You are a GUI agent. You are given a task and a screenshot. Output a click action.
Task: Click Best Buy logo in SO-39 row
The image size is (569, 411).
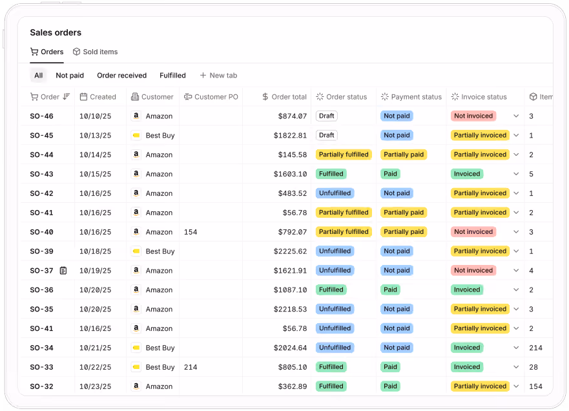(136, 251)
